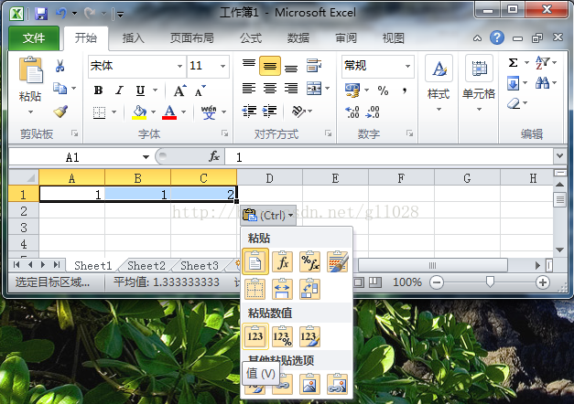Paste formulas only (fx icon)
The image size is (574, 404).
[x=283, y=261]
